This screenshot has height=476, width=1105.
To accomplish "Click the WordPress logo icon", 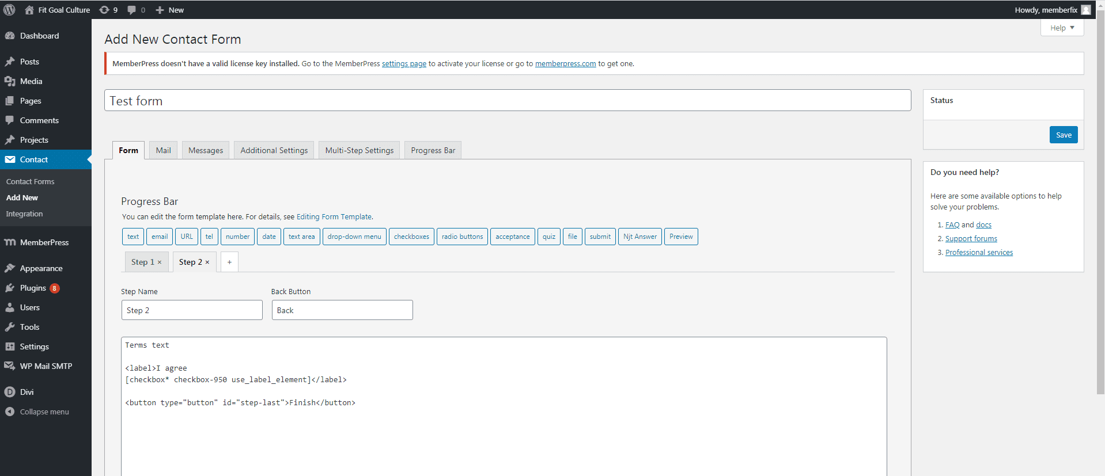I will point(9,10).
